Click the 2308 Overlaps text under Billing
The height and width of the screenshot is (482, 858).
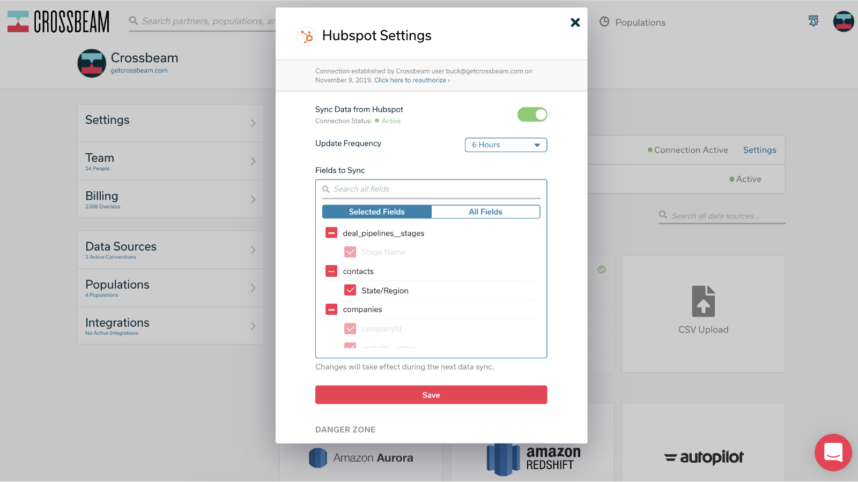coord(102,207)
